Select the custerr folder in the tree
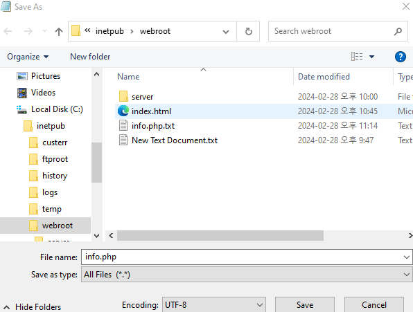The width and height of the screenshot is (413, 312). tap(55, 143)
